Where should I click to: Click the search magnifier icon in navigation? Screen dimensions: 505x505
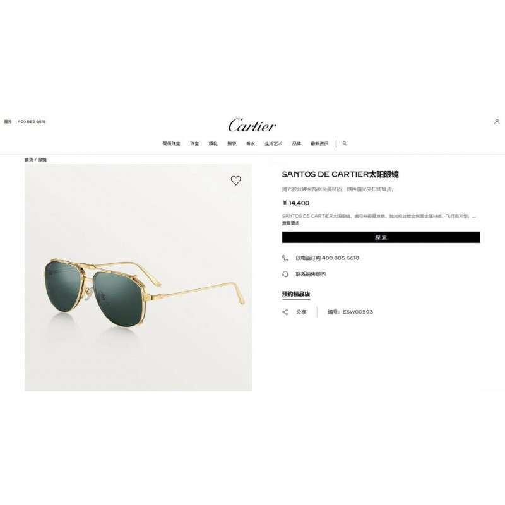pos(345,143)
